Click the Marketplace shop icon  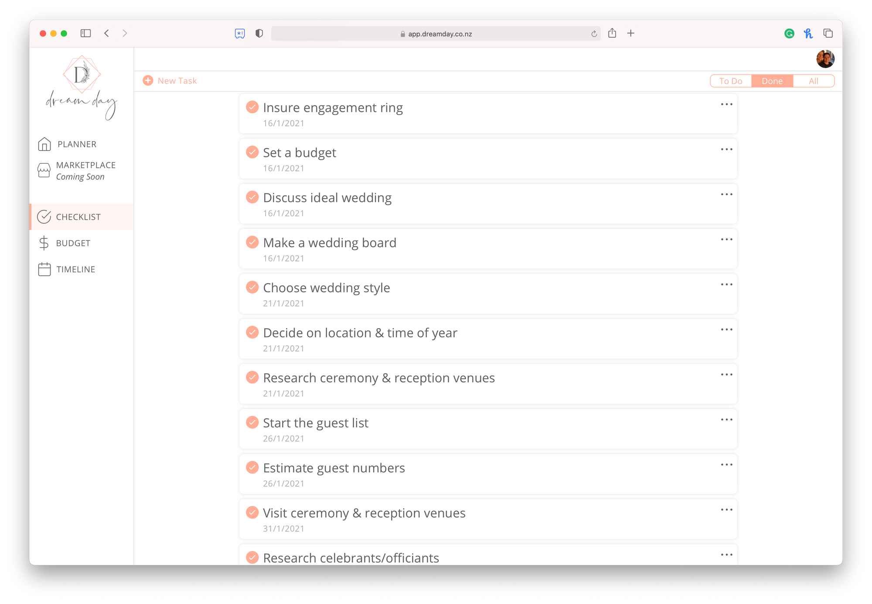pos(44,170)
